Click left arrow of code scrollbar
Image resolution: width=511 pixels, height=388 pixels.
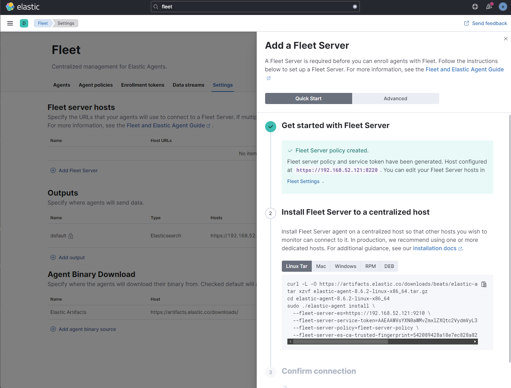click(290, 342)
